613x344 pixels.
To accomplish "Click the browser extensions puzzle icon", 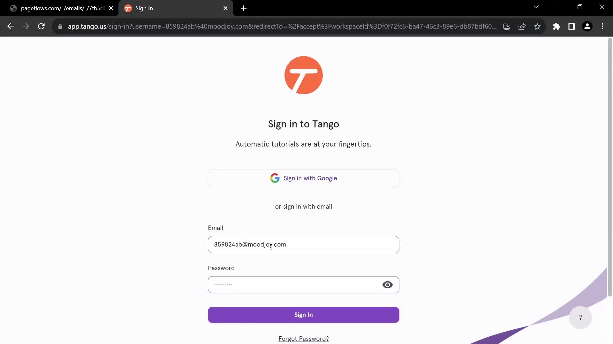I will coord(556,26).
